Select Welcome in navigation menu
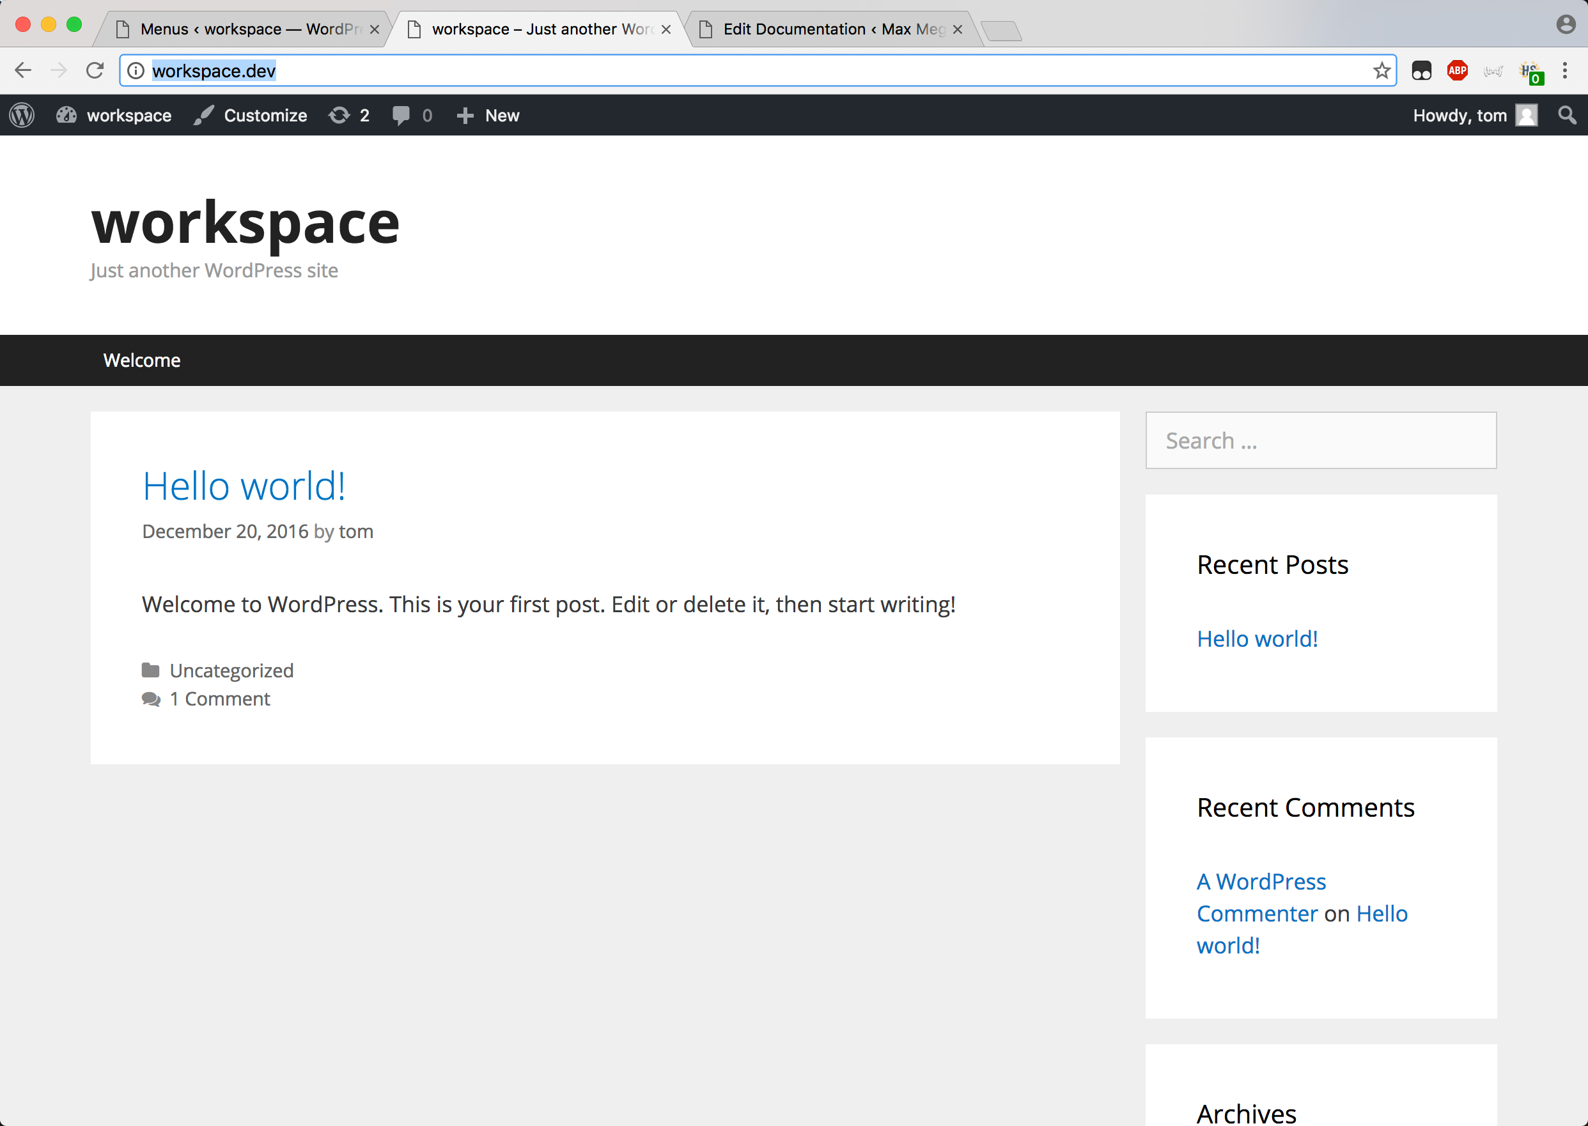The height and width of the screenshot is (1126, 1588). 141,360
